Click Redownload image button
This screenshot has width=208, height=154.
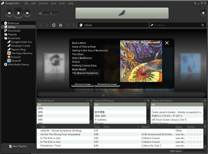[107, 84]
